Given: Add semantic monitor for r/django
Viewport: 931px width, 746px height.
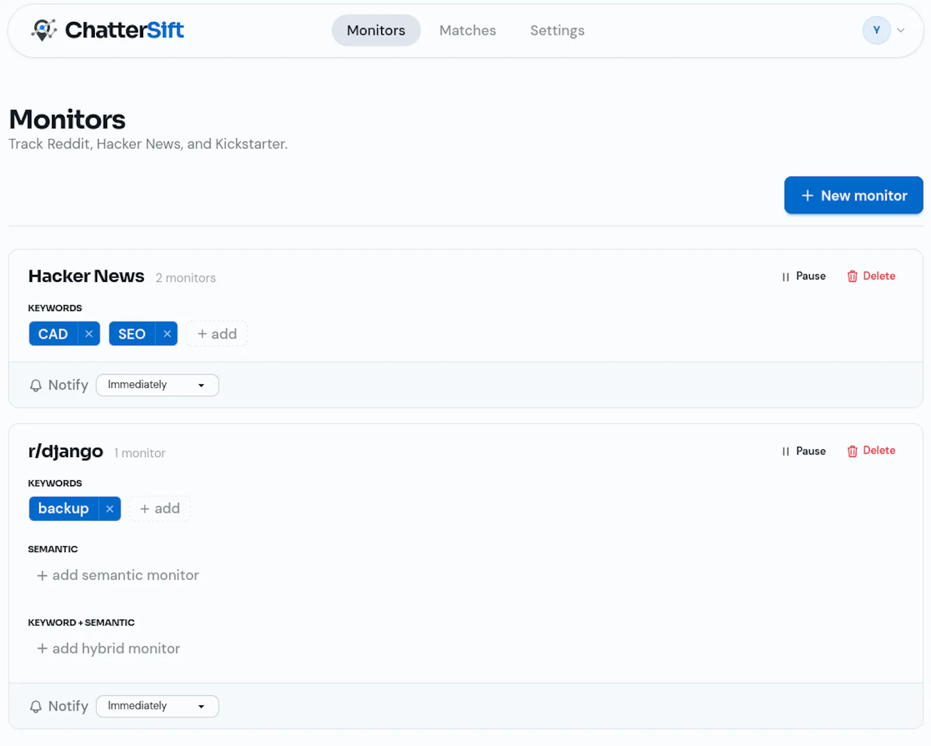Looking at the screenshot, I should point(118,575).
